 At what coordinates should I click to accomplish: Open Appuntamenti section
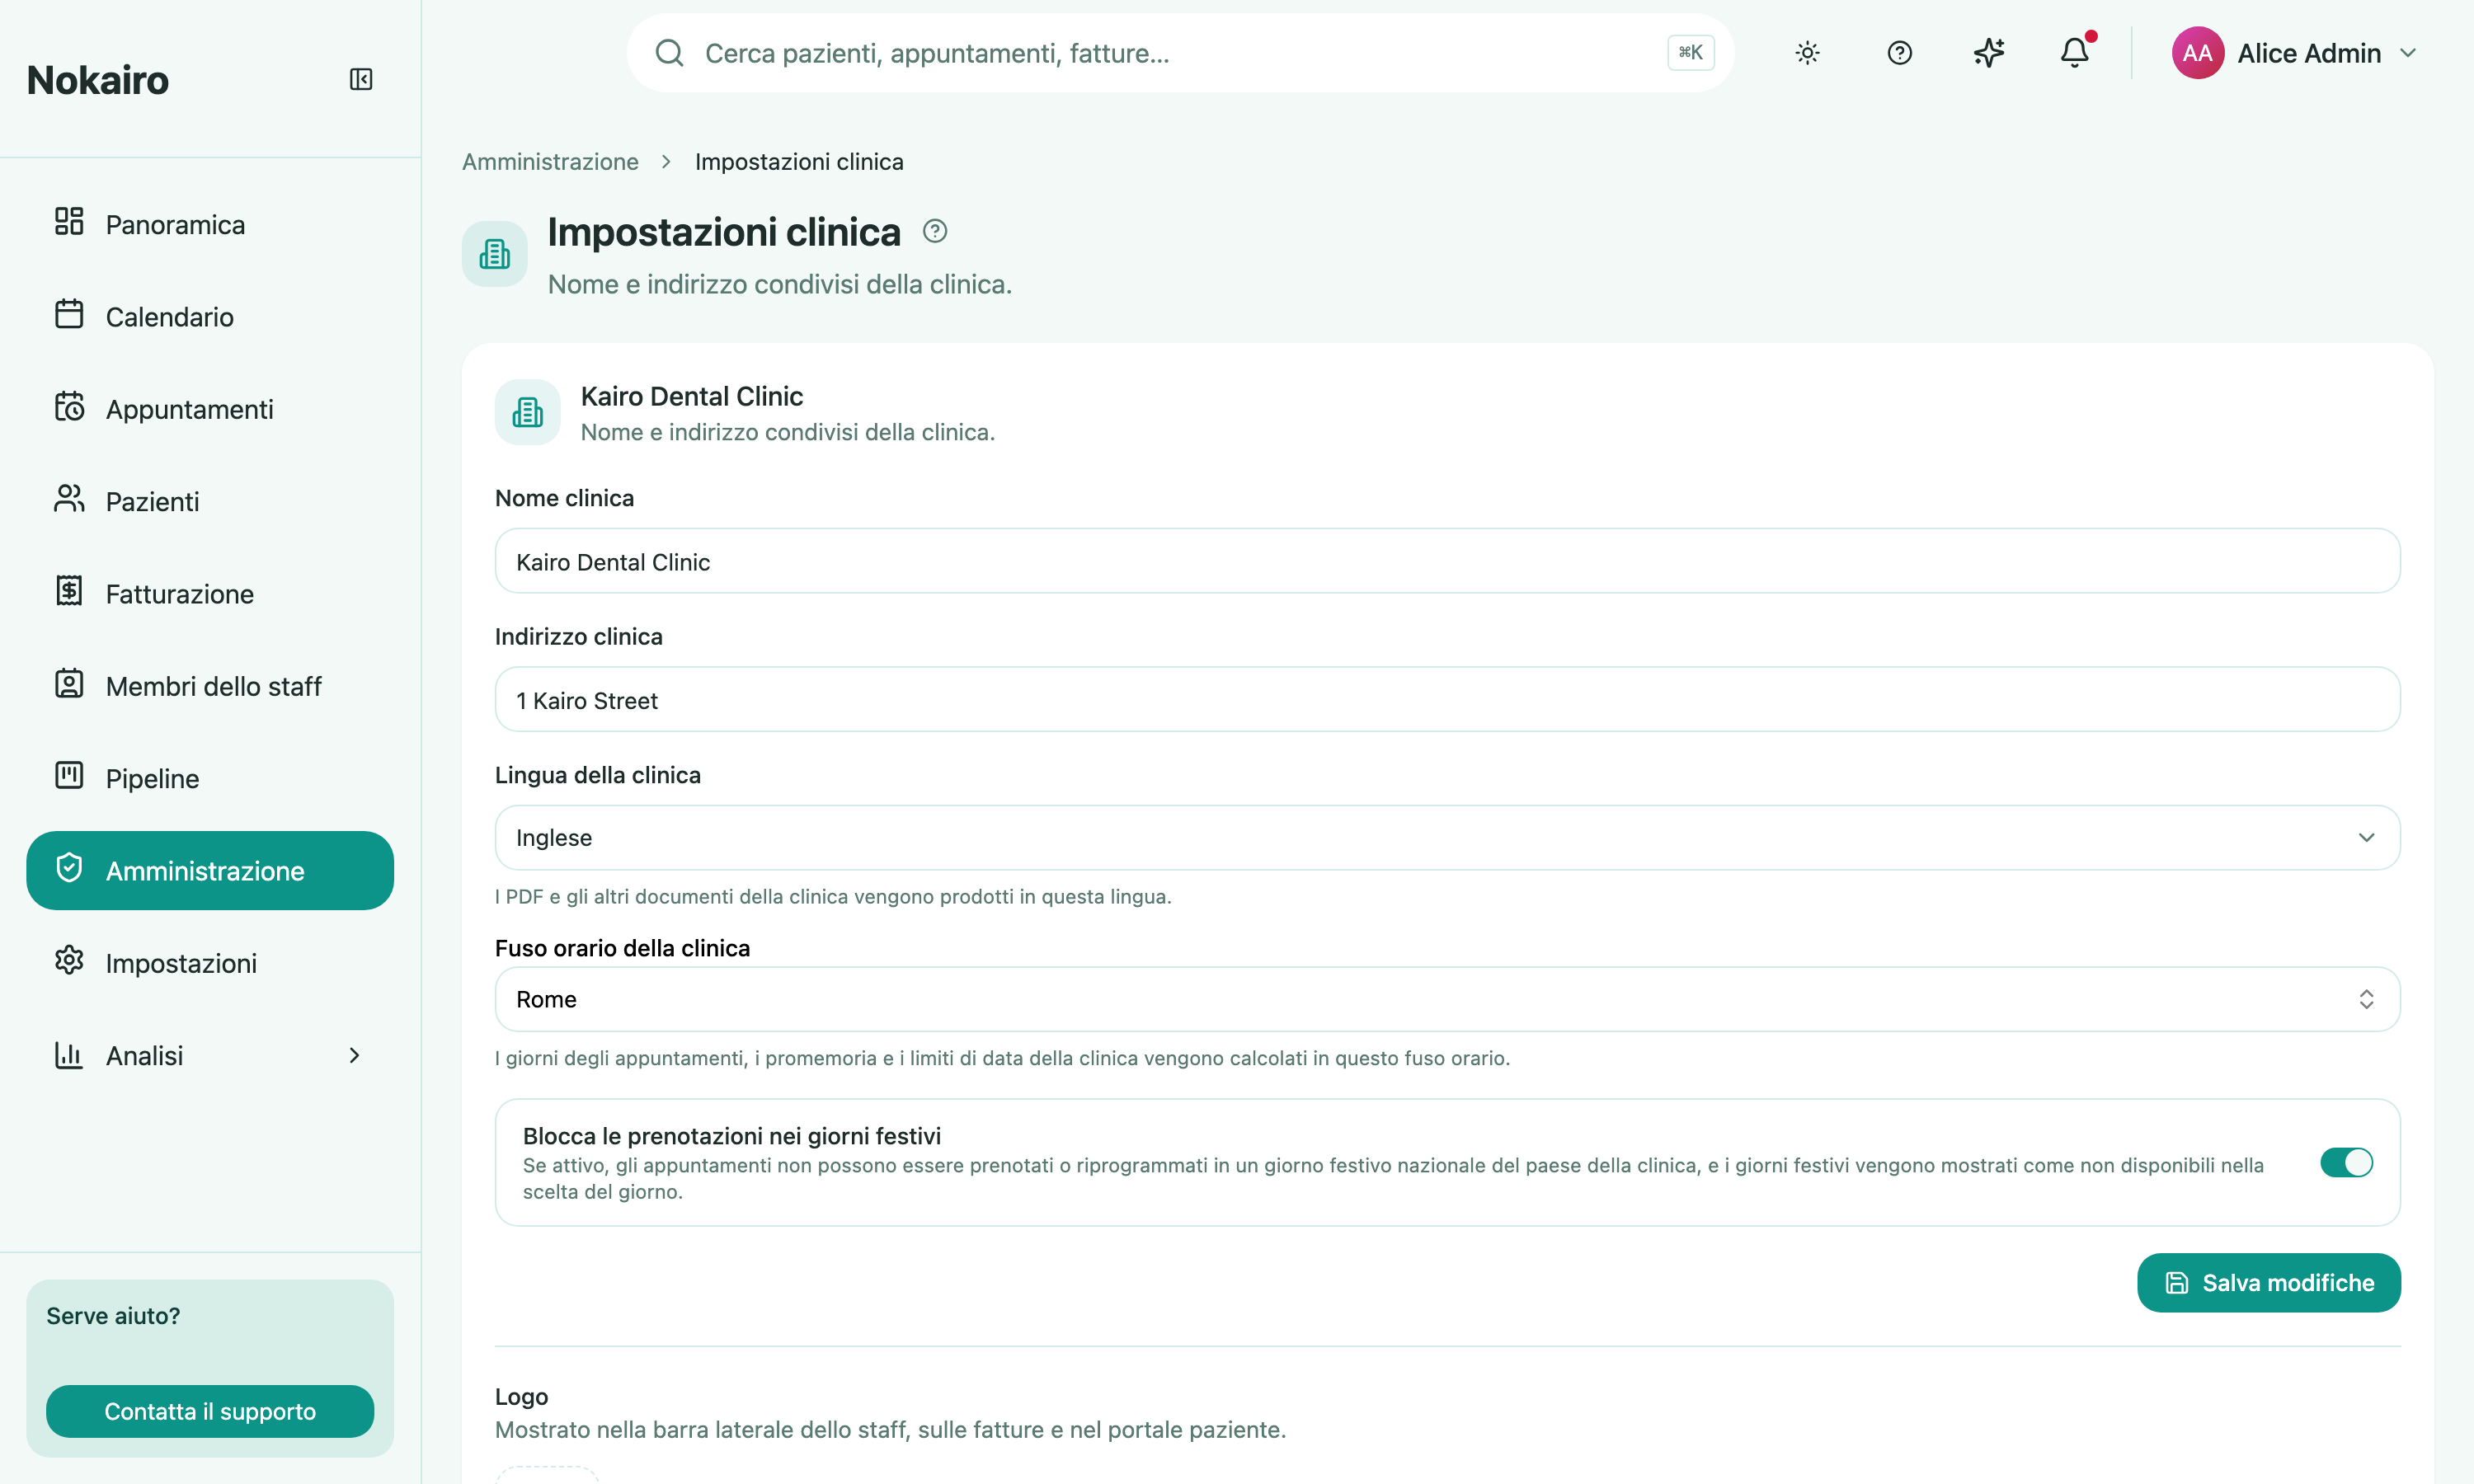coord(210,409)
